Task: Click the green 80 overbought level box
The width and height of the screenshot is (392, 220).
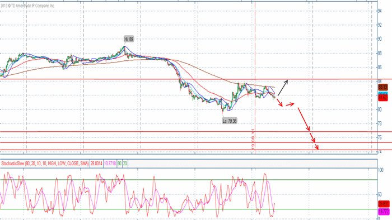Action: pyautogui.click(x=119, y=164)
